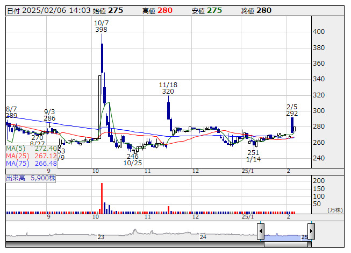Viewport: 351px width, 253px height.
Task: Click the red volume spike in mid-November
Action: [x=168, y=209]
